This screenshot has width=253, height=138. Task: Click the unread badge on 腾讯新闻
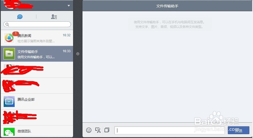[16, 33]
